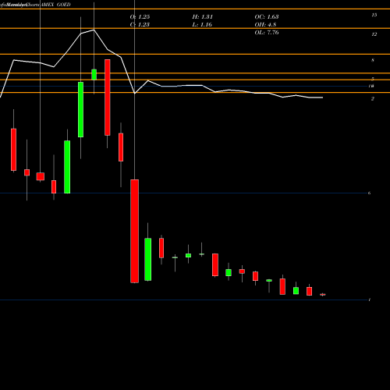This screenshot has width=390, height=390.
Task: Click the price axis label "15"
Action: tap(374, 15)
